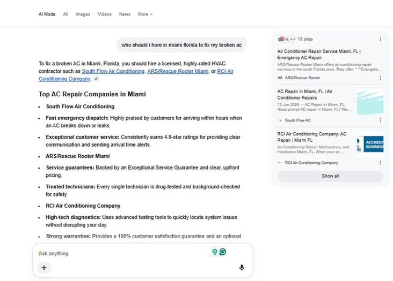This screenshot has width=393, height=281.
Task: Open the ARS/Rescue Rooter Miami link
Action: (x=178, y=71)
